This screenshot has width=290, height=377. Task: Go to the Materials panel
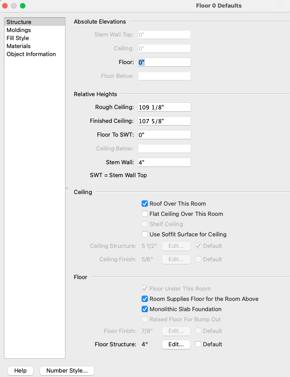point(19,46)
